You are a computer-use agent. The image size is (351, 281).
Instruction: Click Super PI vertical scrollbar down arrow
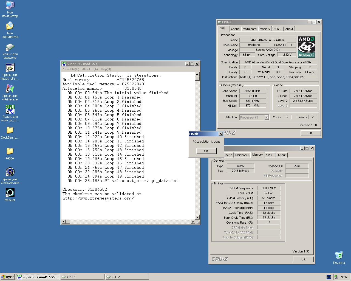(197, 217)
